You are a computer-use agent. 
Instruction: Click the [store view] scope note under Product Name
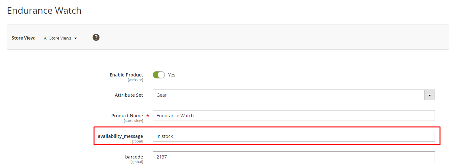click(133, 121)
